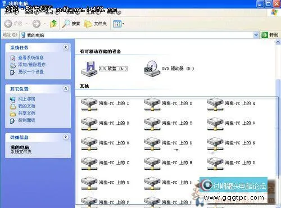Collapse the 其它位置 panel chevron
281x208 pixels.
[x=66, y=88]
